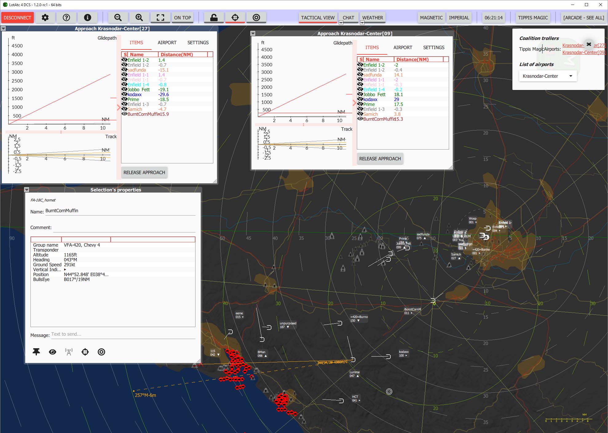The image size is (608, 433).
Task: Open the Krasnodar-Center[09] link
Action: point(584,52)
